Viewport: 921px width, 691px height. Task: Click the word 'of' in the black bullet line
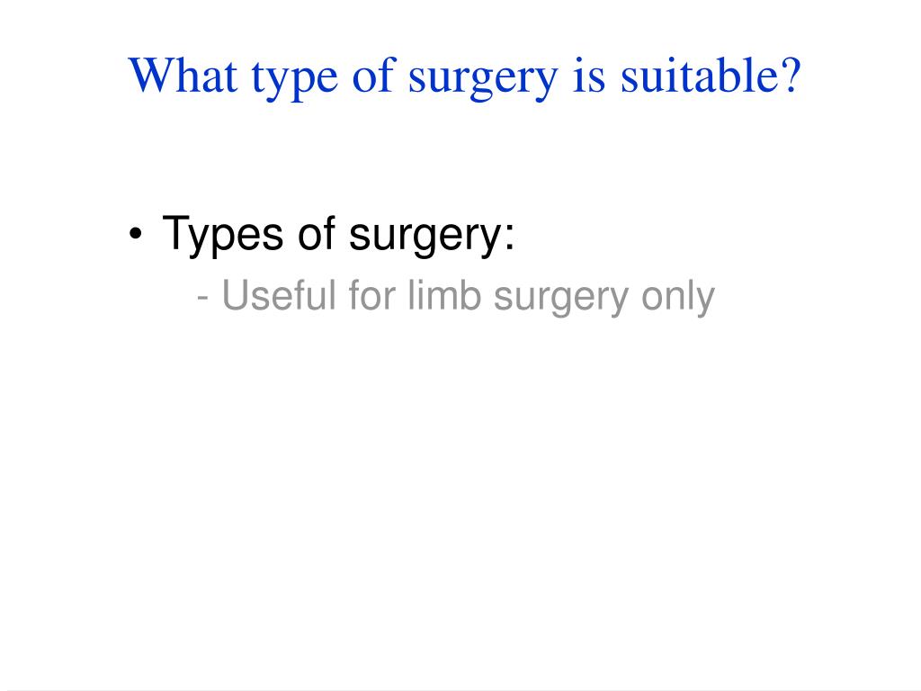pos(316,233)
